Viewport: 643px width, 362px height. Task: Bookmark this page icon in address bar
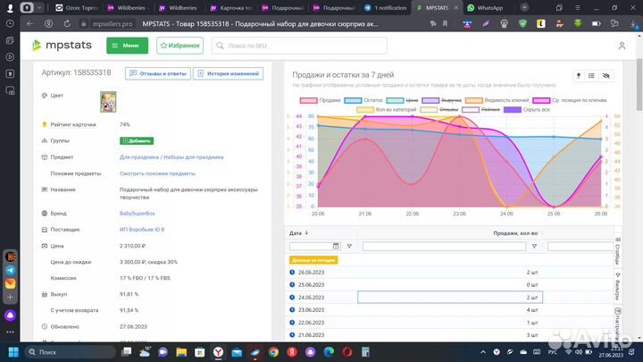click(445, 24)
